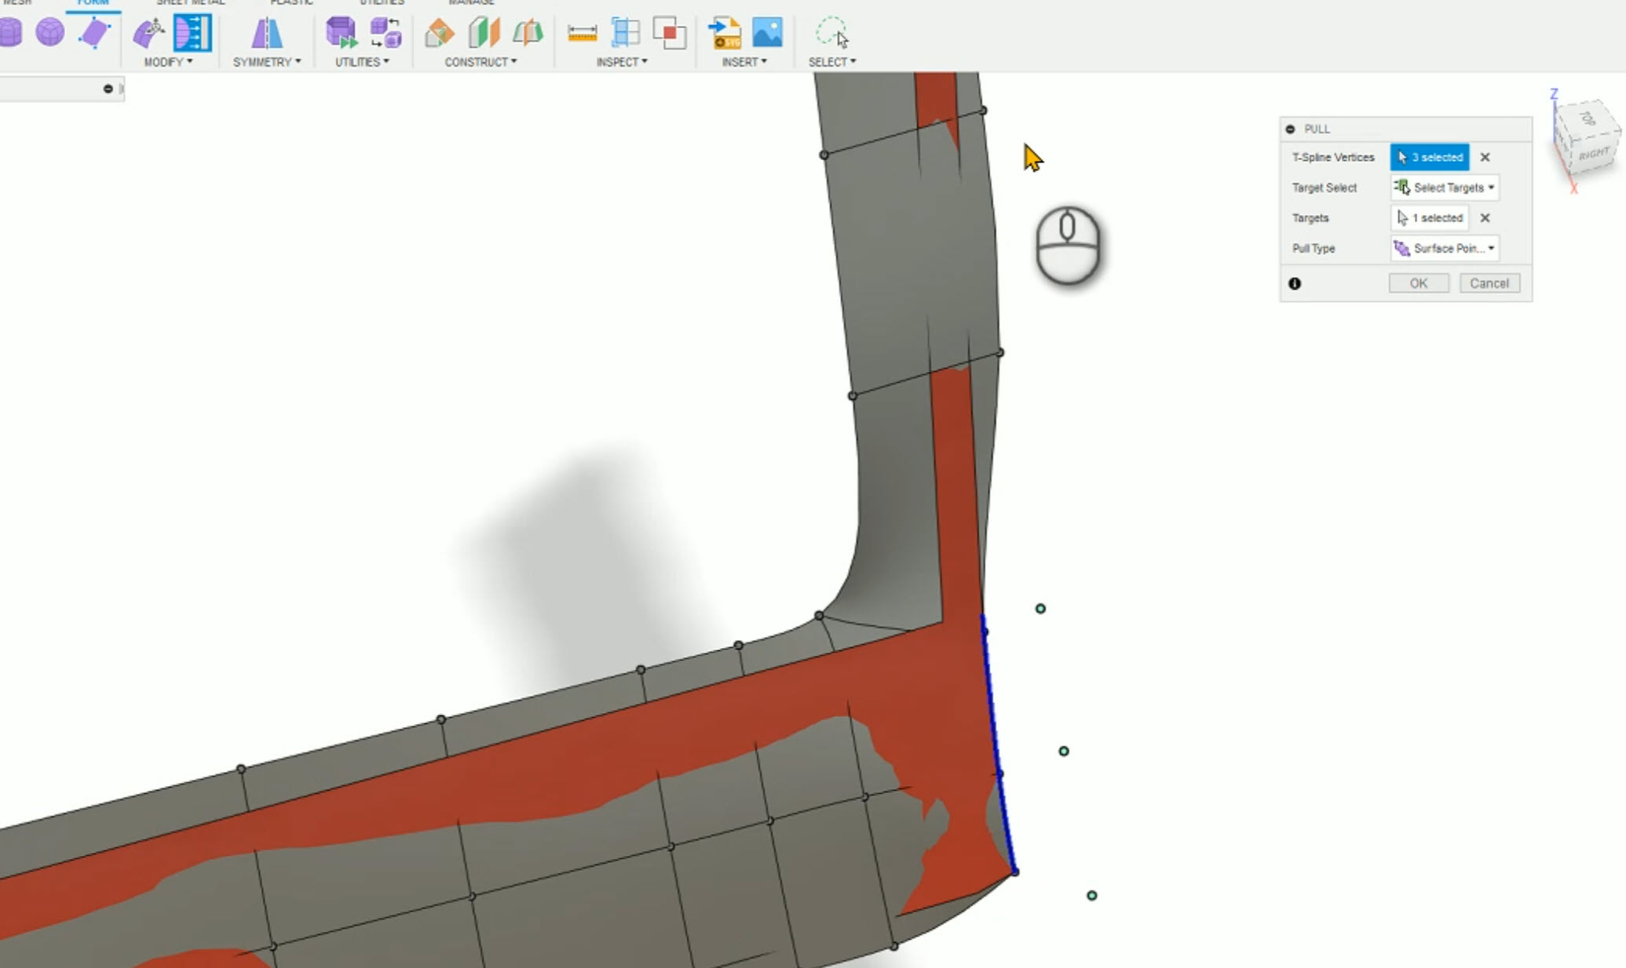
Task: Click the Measure tool under Inspect
Action: (582, 33)
